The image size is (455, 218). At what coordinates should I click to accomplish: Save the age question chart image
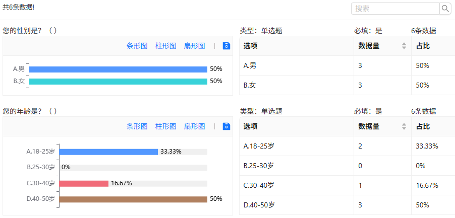click(226, 126)
